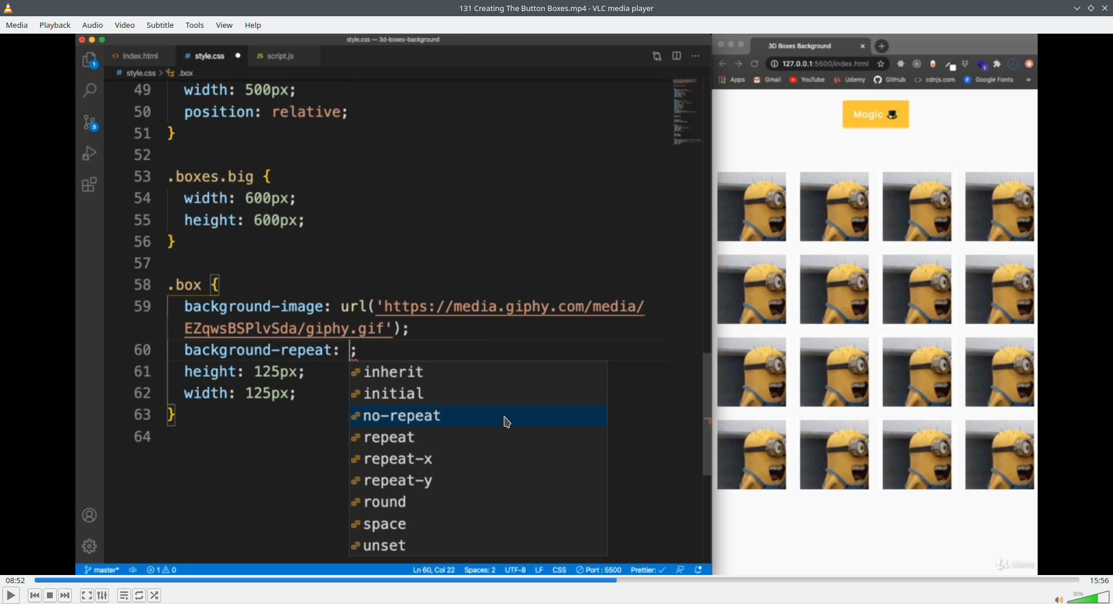Toggle loop mode in VLC

[x=139, y=595]
